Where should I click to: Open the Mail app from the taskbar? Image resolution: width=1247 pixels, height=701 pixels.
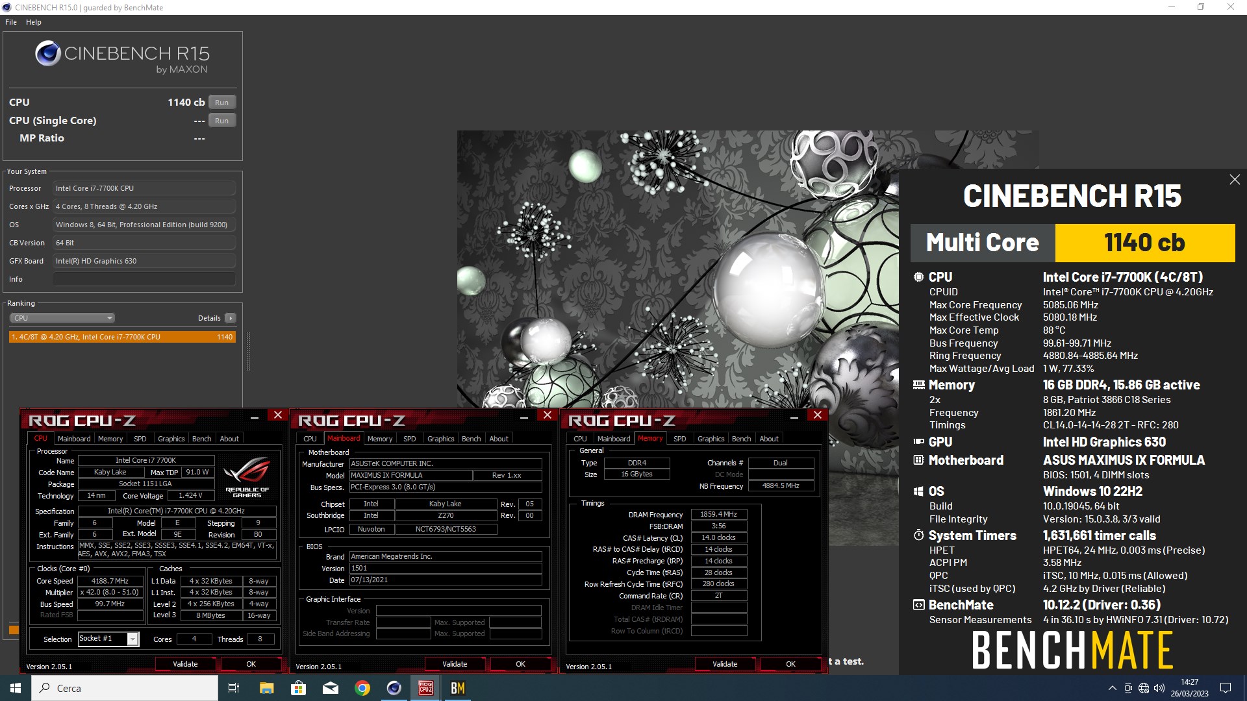pyautogui.click(x=331, y=688)
